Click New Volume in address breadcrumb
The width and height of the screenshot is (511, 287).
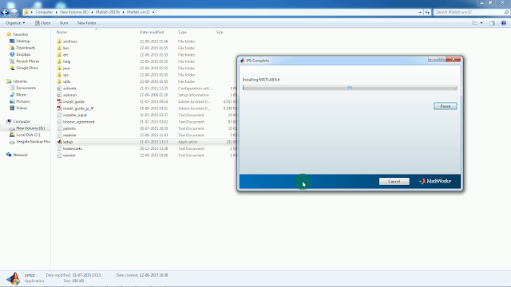pos(74,12)
